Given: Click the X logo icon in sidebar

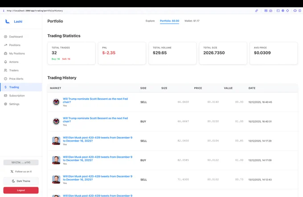Looking at the screenshot, I should pyautogui.click(x=12, y=172).
